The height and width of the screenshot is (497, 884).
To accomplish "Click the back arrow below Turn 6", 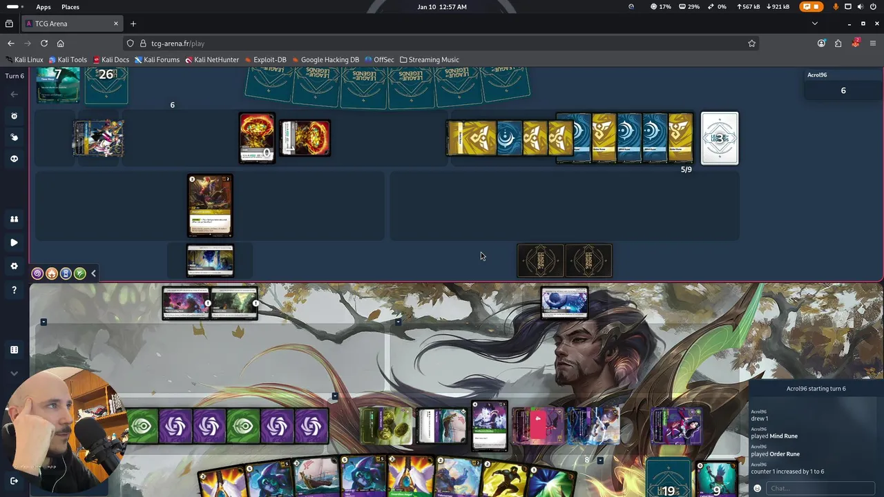I will tap(14, 94).
